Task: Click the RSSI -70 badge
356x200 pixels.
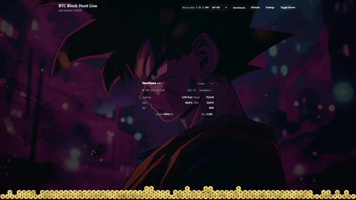Action: pyautogui.click(x=192, y=90)
